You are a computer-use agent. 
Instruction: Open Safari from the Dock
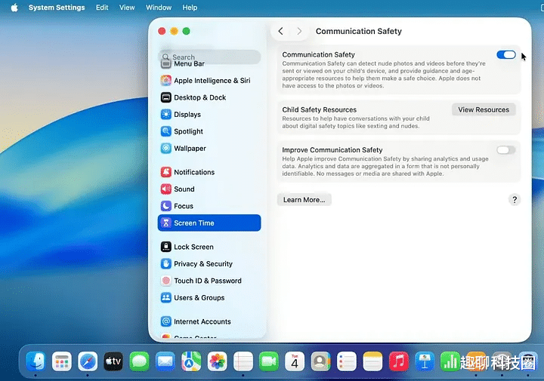coord(88,361)
